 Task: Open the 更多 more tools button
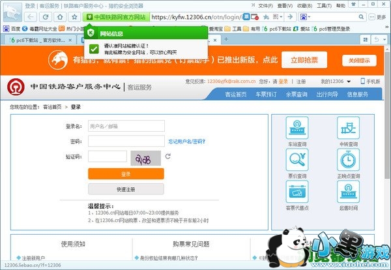(x=377, y=17)
